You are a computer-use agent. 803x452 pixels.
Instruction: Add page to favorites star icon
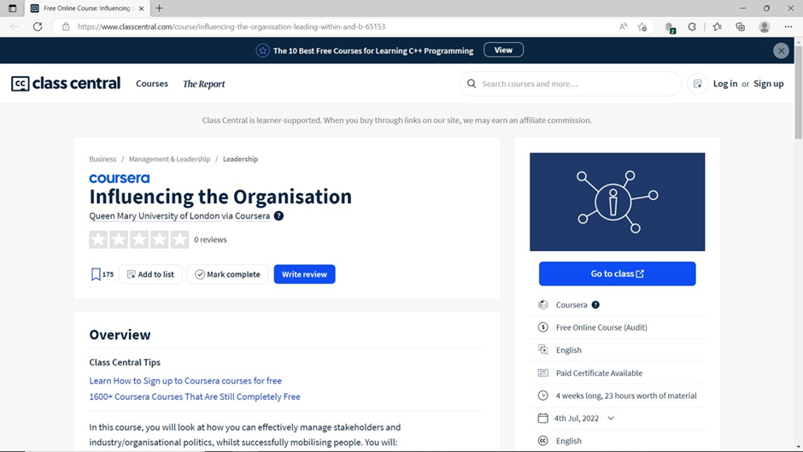[x=642, y=26]
